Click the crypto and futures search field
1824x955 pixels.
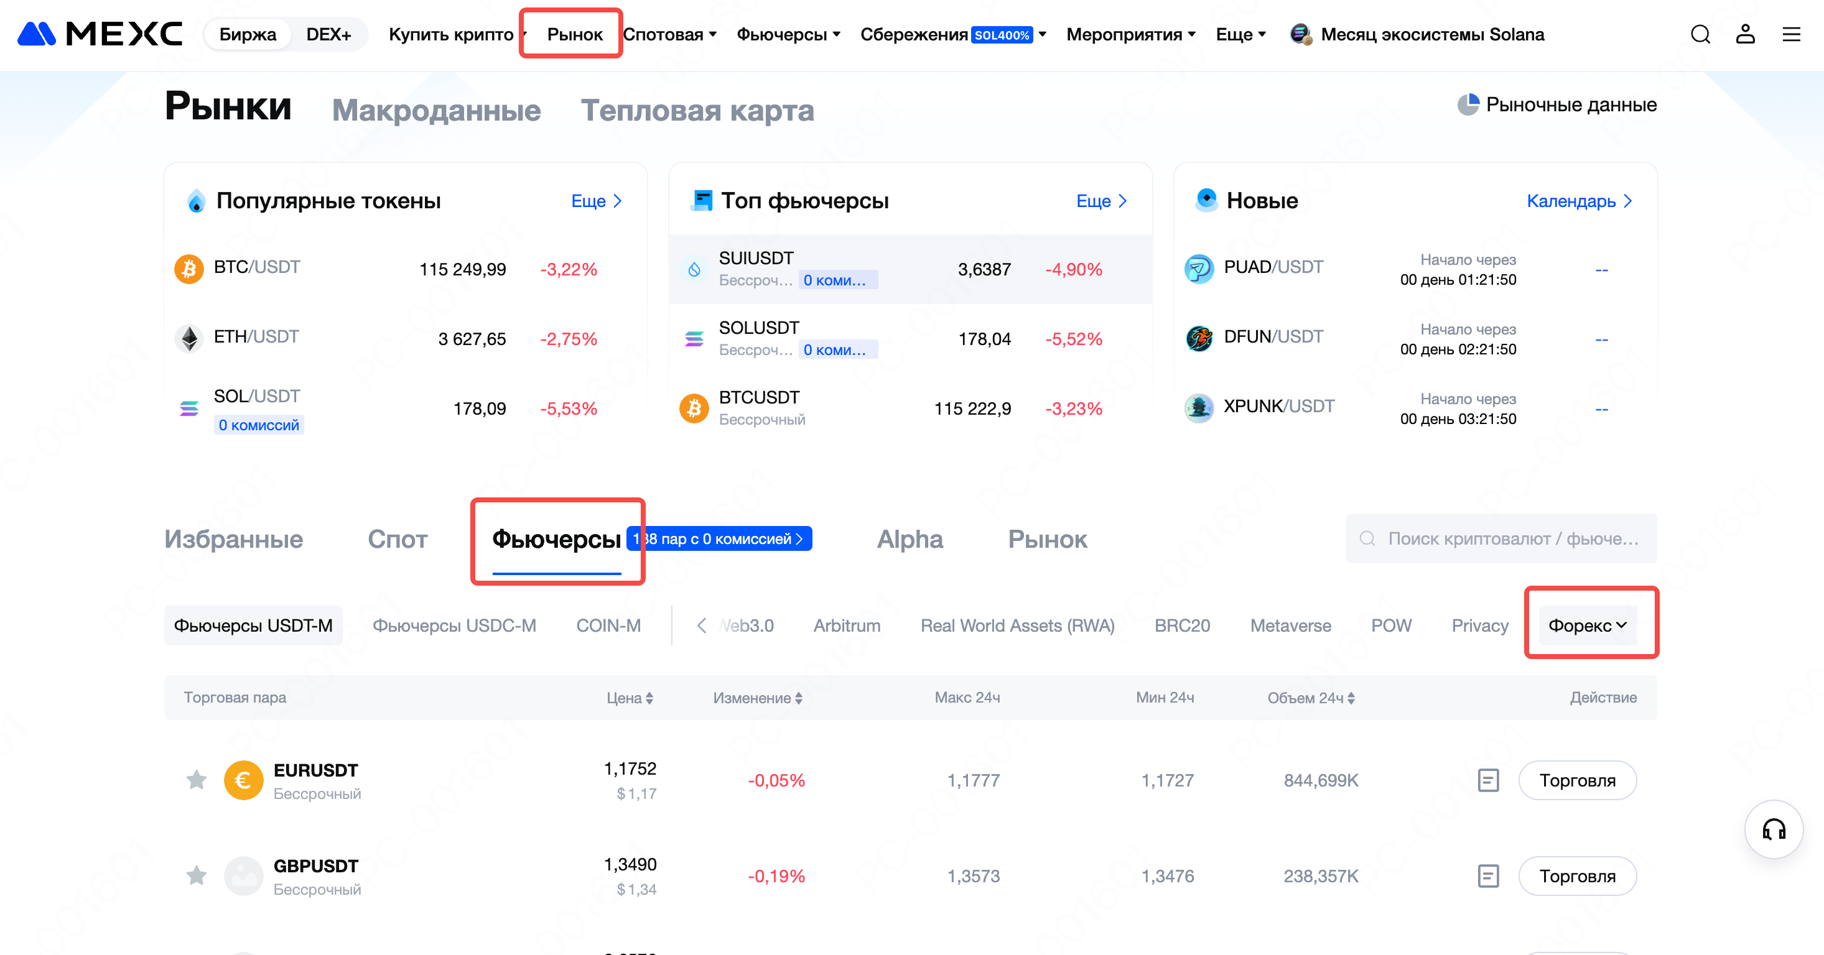coord(1501,538)
